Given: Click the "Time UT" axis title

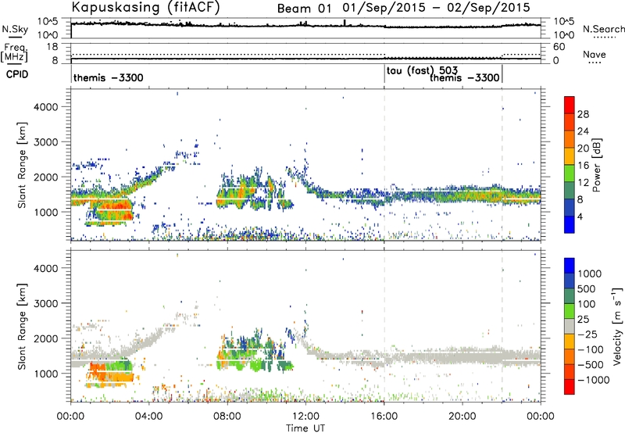Looking at the screenshot, I should pyautogui.click(x=305, y=428).
